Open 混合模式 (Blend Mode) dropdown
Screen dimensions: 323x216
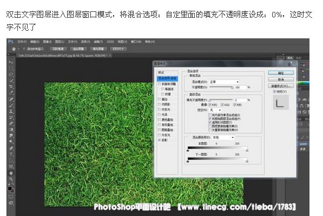224,82
